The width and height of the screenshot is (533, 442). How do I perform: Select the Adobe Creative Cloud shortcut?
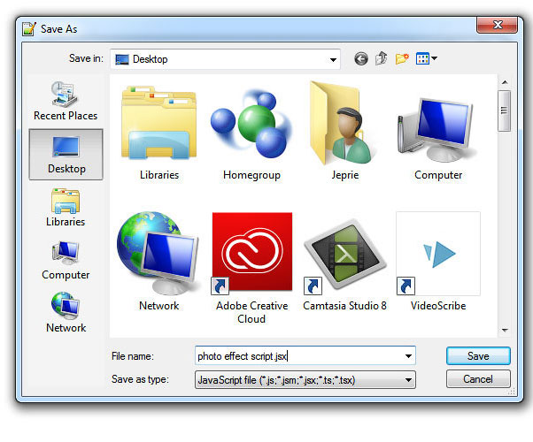point(251,268)
